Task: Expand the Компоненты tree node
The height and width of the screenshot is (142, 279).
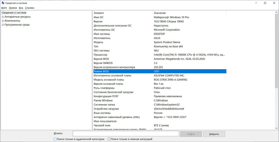Action: tap(3, 21)
